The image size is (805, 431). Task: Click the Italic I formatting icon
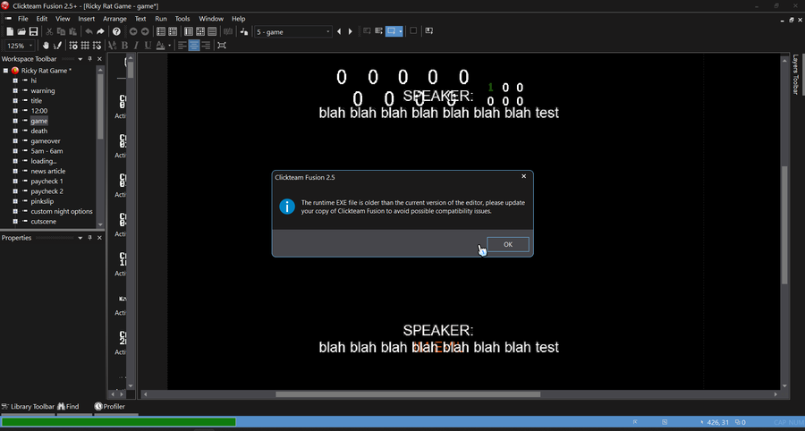[136, 45]
